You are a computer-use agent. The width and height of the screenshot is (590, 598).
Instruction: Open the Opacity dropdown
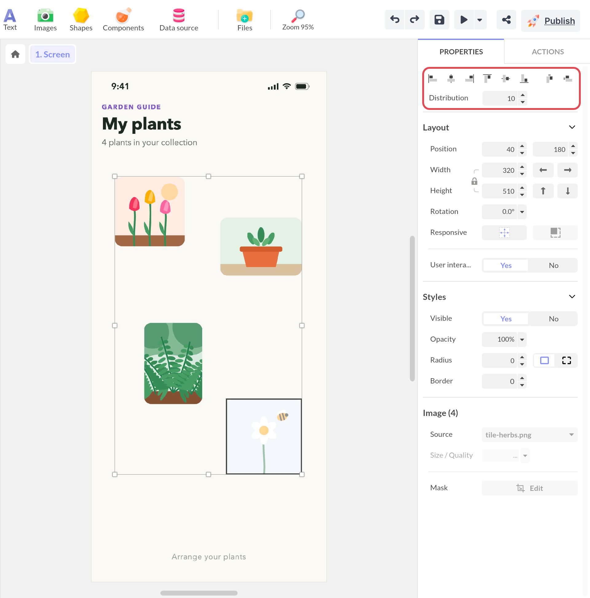522,340
